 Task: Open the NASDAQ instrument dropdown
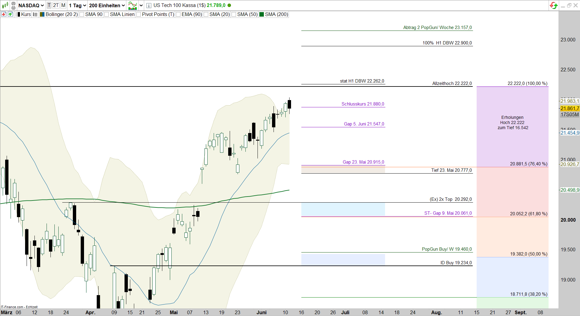(x=31, y=5)
